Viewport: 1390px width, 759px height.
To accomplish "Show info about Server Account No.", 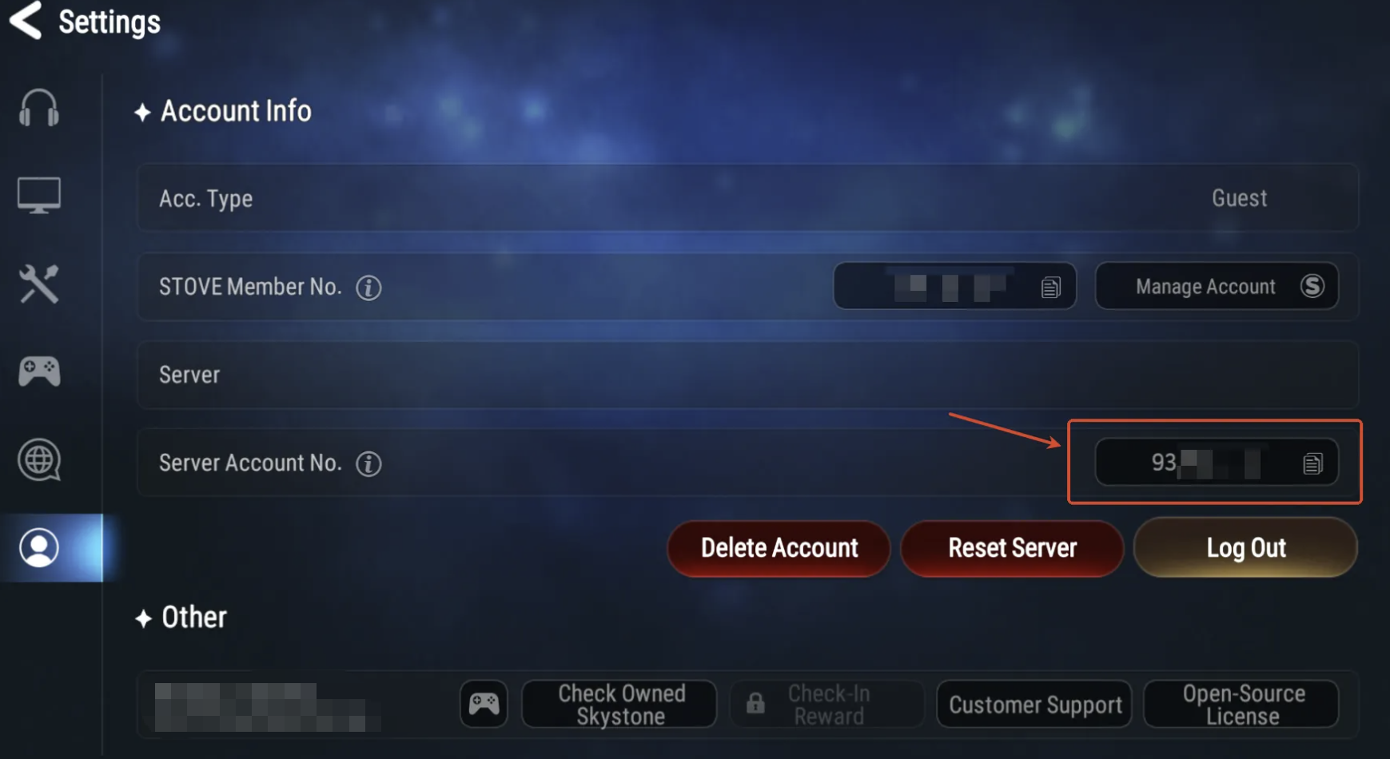I will 368,463.
